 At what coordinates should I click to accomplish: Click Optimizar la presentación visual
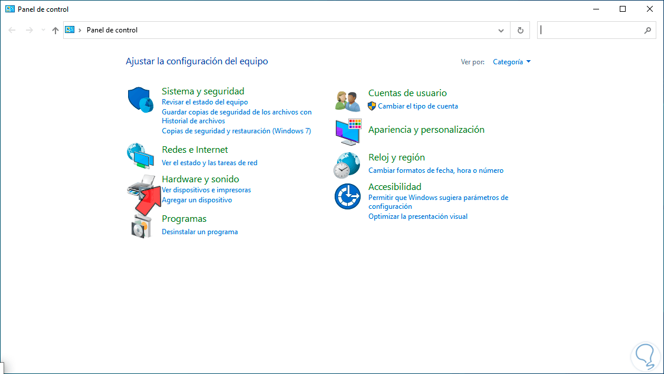point(418,216)
